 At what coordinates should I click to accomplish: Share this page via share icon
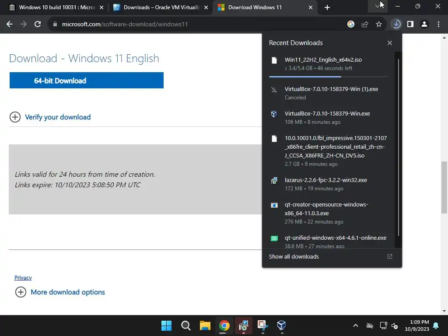[x=365, y=24]
